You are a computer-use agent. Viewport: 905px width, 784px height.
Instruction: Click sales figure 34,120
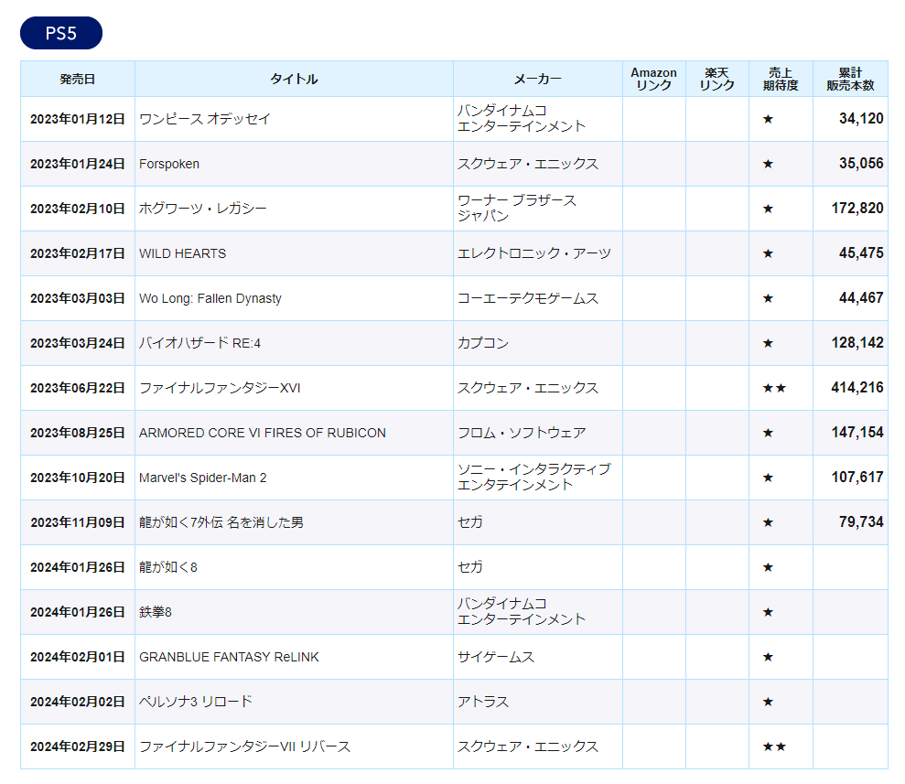tap(861, 118)
